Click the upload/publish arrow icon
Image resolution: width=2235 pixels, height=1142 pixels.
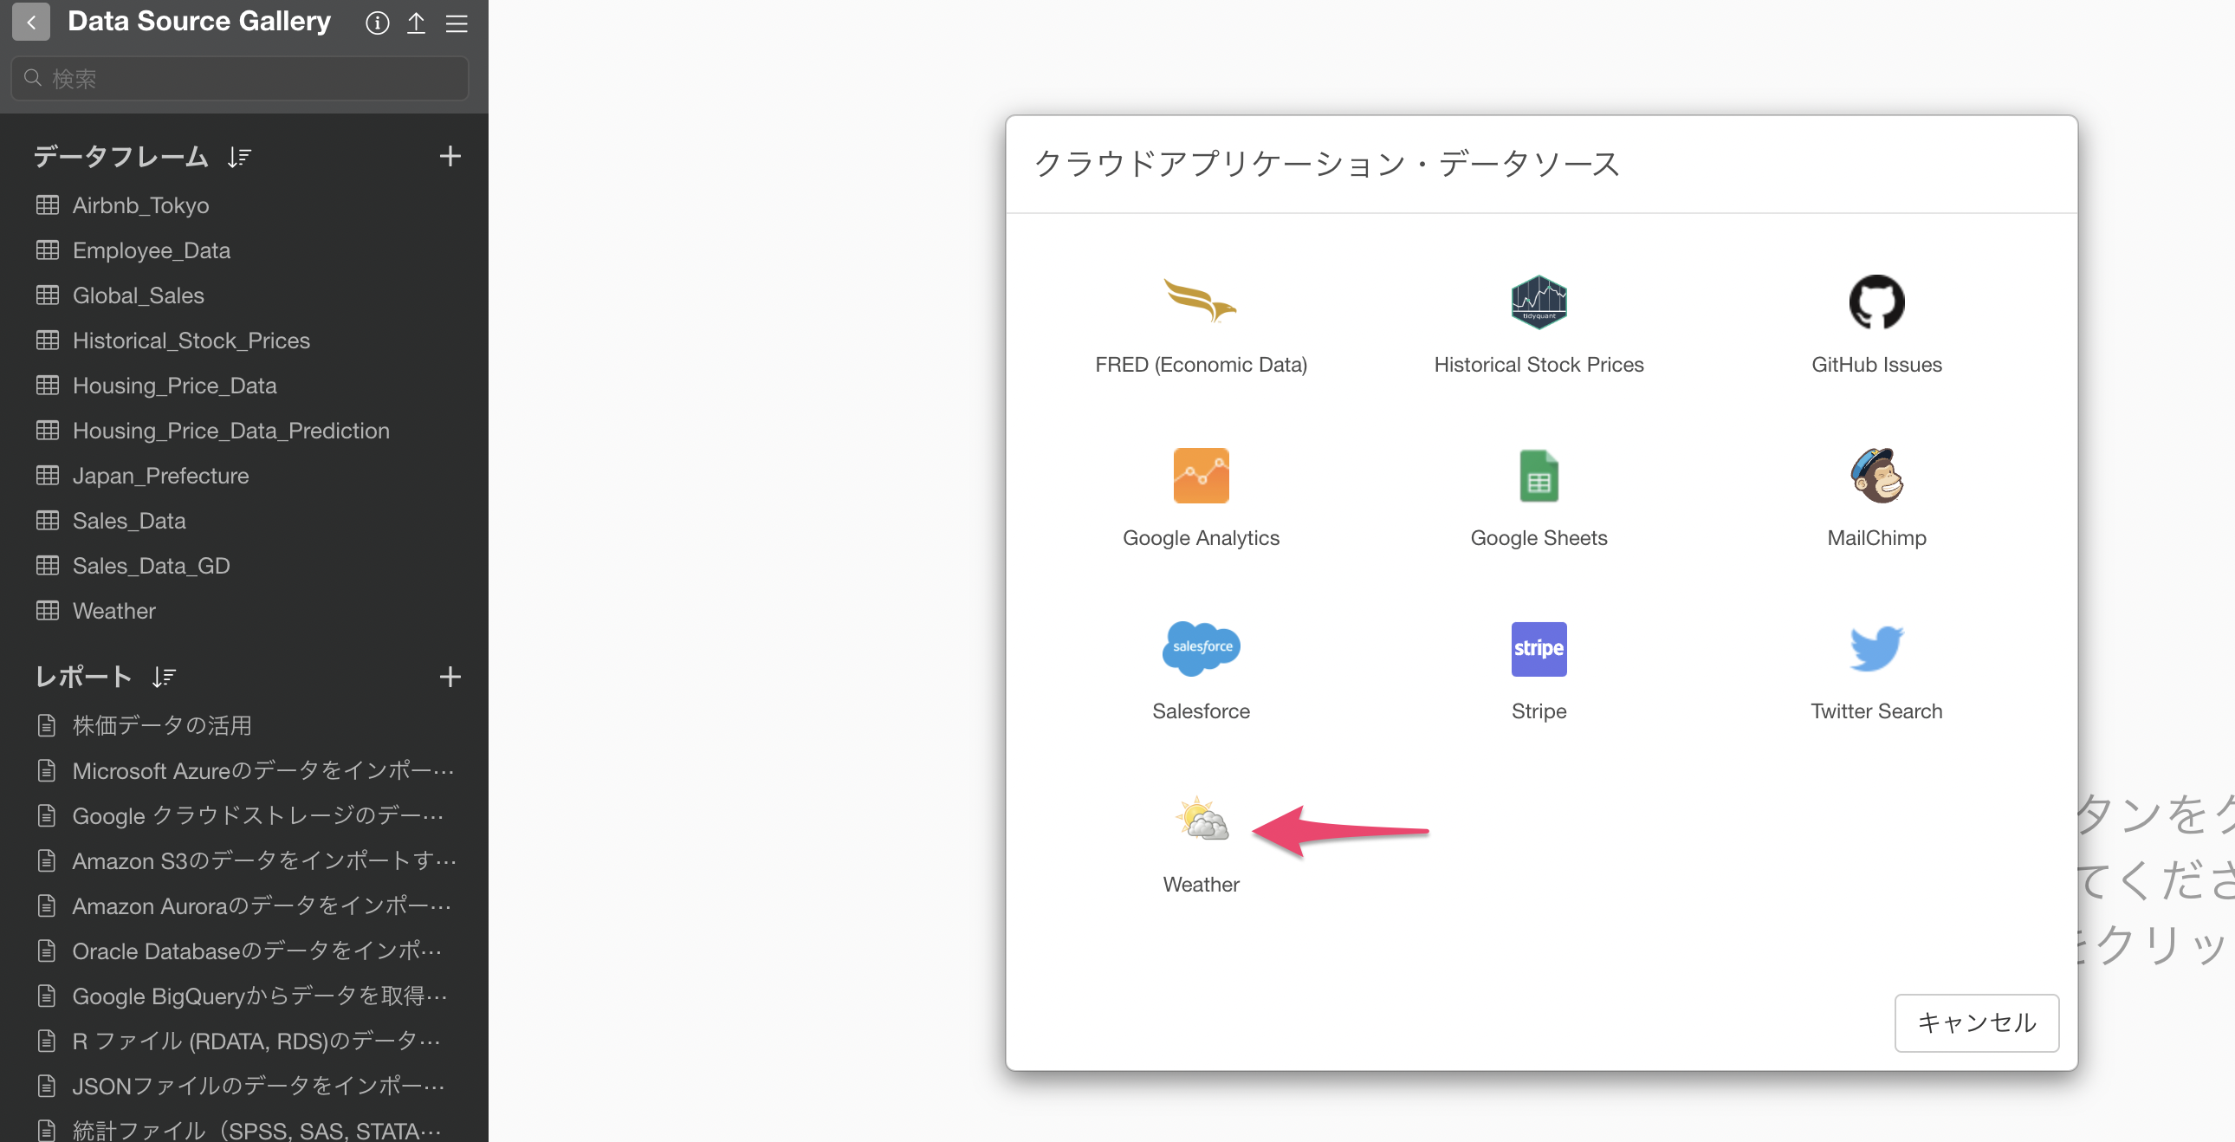[416, 23]
